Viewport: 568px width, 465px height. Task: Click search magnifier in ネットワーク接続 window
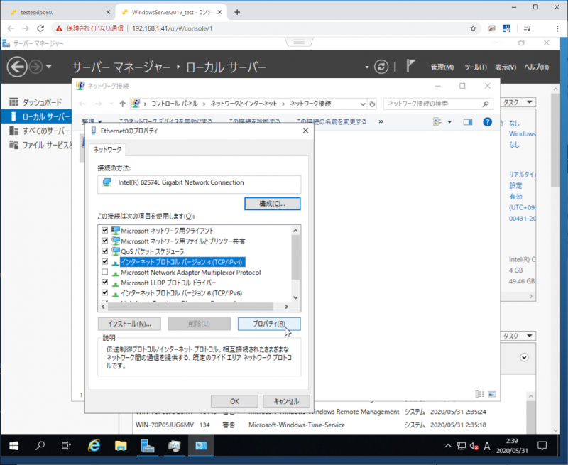pos(486,104)
